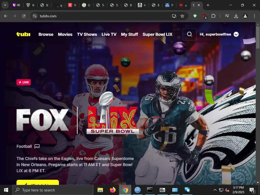Click the 'Type here to search' box

tap(53, 190)
